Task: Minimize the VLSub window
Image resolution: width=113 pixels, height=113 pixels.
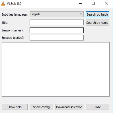Action: [80, 4]
